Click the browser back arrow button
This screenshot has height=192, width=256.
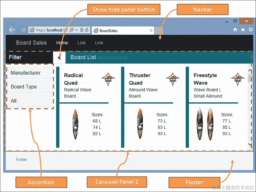coord(12,30)
